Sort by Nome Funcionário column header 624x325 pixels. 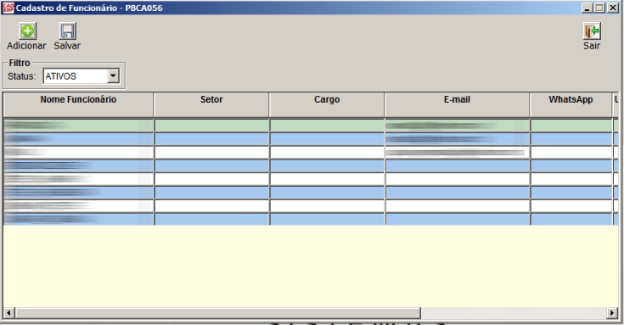point(78,104)
